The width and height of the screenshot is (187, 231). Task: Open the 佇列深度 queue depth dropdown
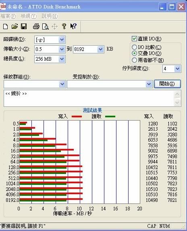177,69
